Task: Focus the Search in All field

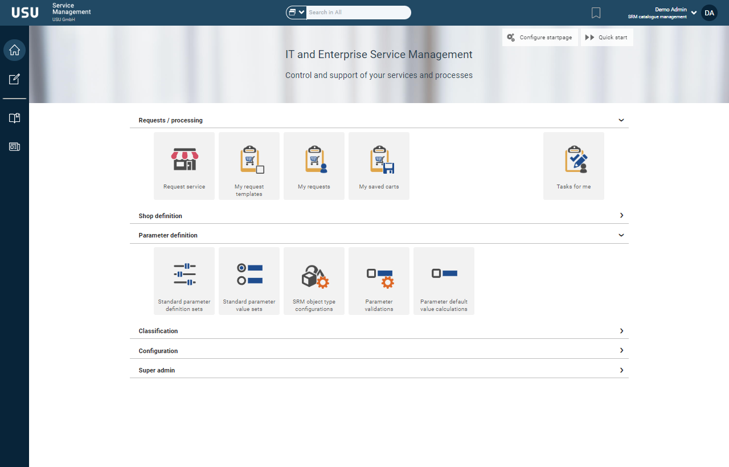Action: pyautogui.click(x=358, y=13)
